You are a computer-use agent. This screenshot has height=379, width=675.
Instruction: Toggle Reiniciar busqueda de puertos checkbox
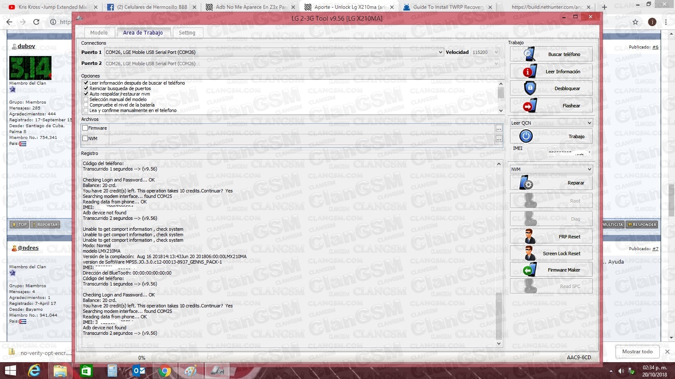86,88
